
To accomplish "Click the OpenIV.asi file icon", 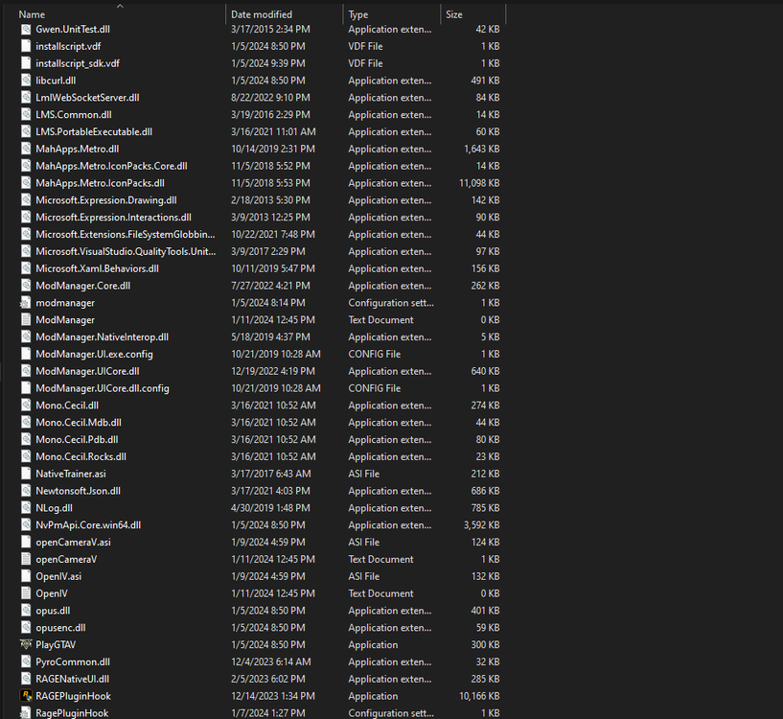I will point(26,576).
